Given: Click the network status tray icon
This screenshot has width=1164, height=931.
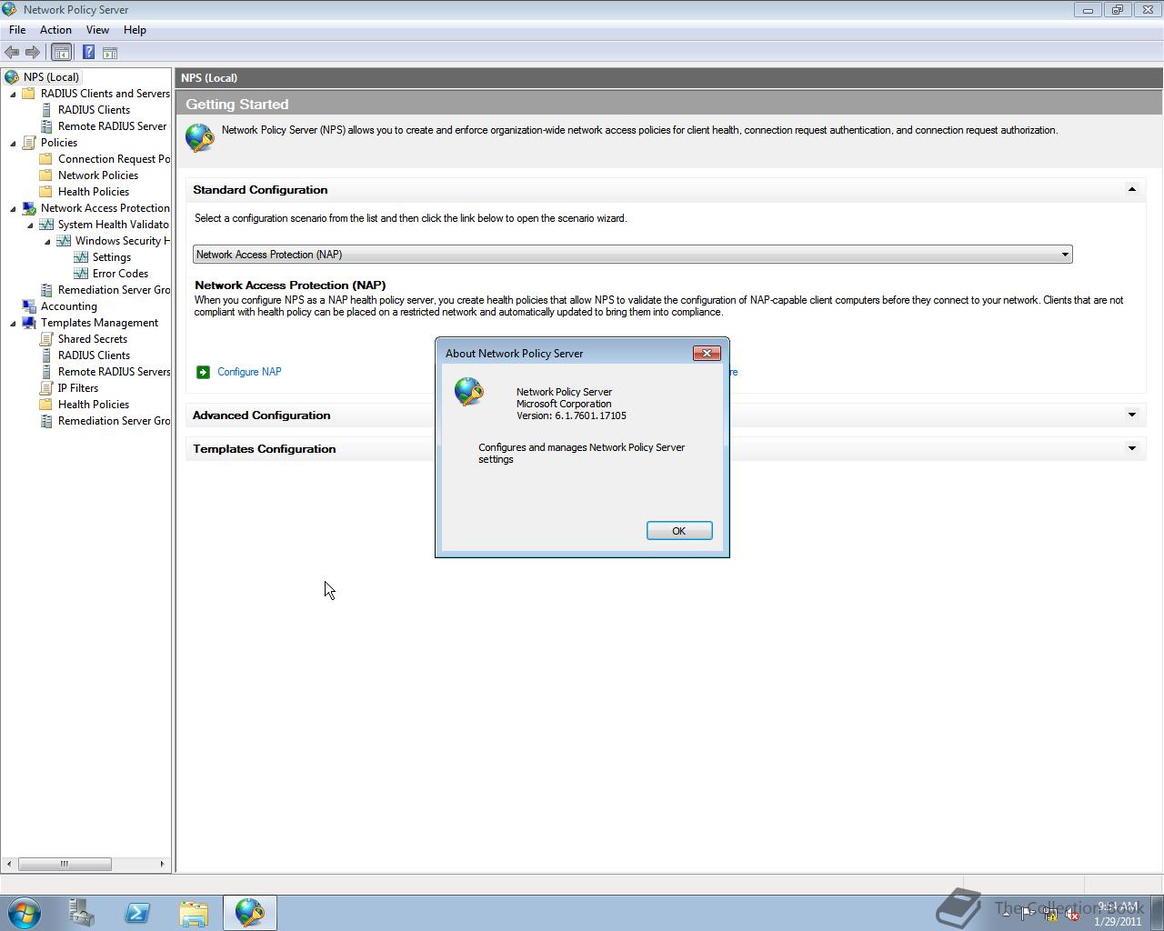Looking at the screenshot, I should [1050, 916].
